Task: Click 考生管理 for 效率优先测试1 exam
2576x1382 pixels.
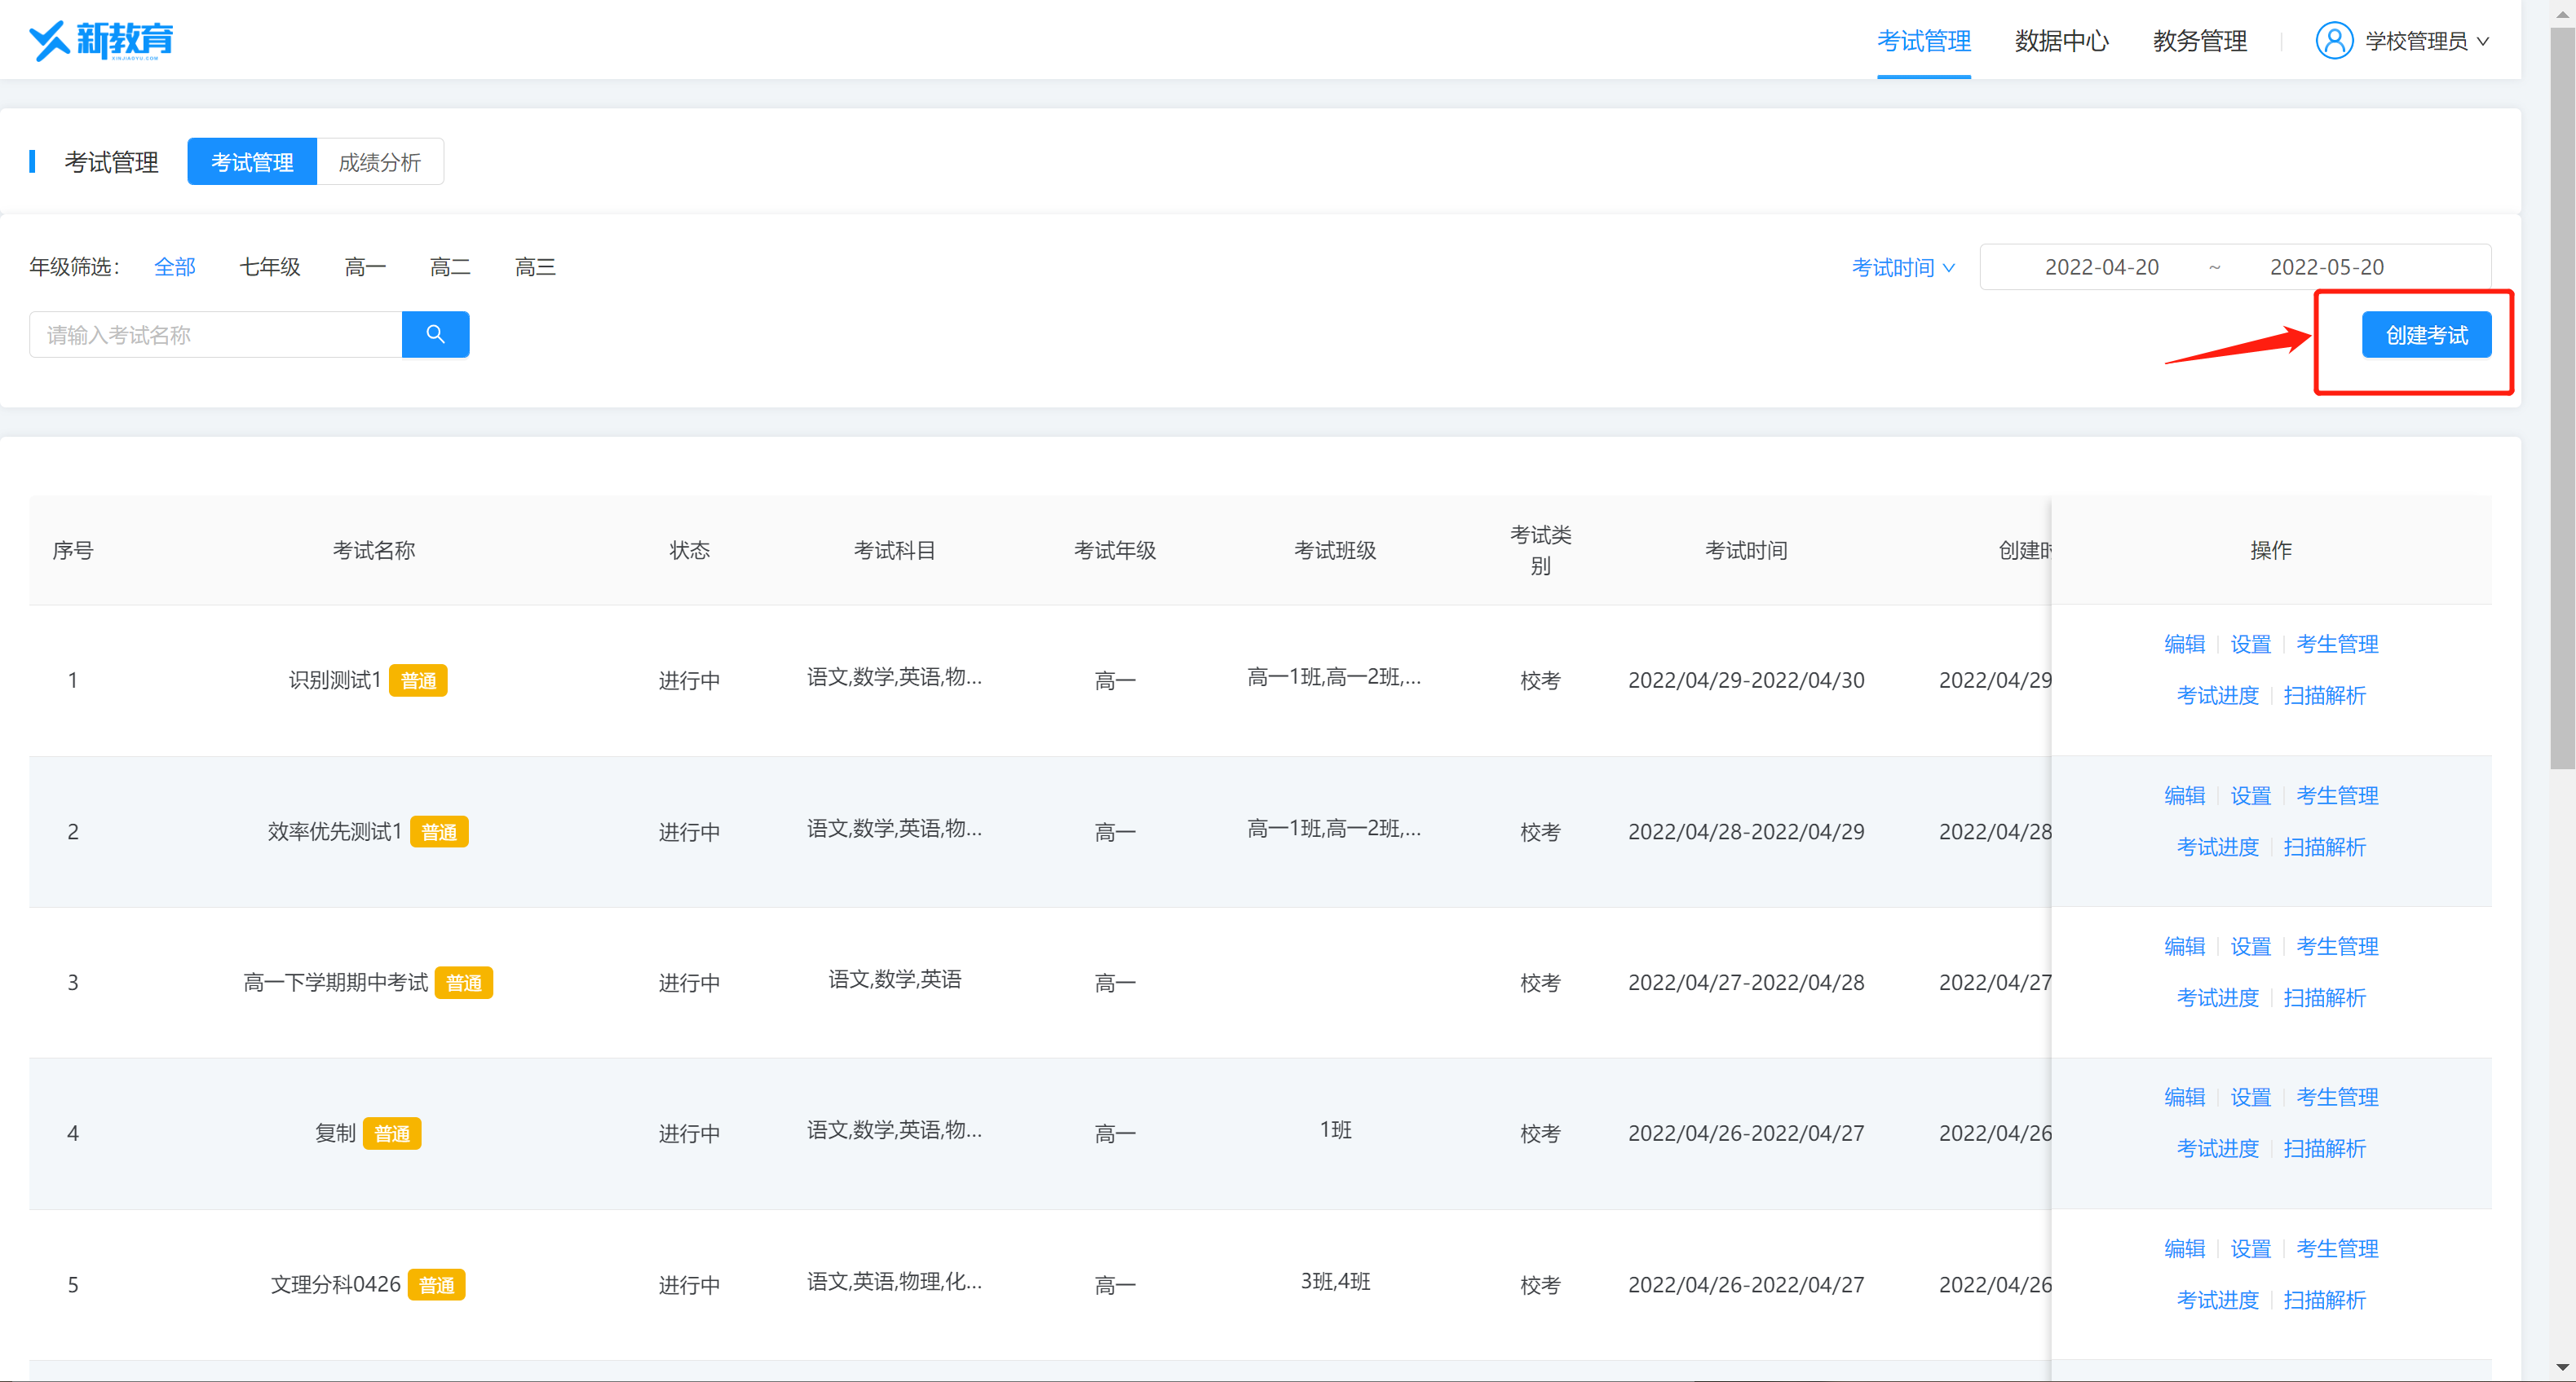Action: click(2336, 795)
